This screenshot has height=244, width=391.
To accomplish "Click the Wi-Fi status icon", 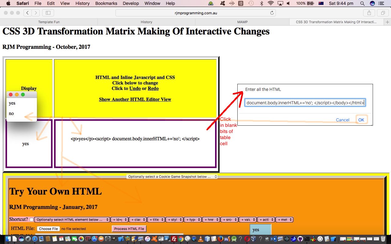I will [271, 3].
